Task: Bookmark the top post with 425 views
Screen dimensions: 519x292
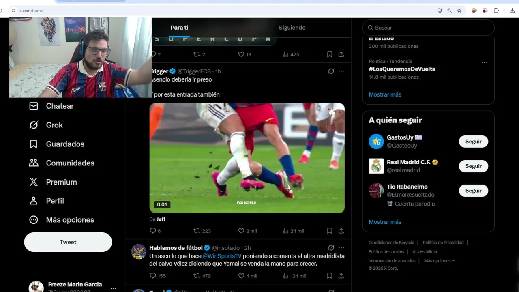Action: point(330,54)
